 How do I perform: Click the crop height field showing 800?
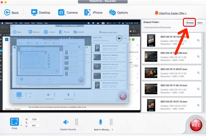pyautogui.click(x=34, y=126)
